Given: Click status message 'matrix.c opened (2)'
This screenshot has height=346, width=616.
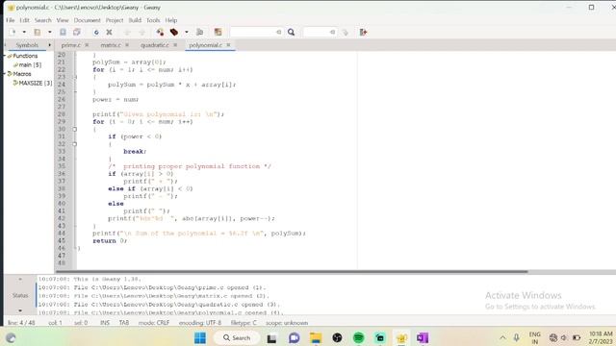Looking at the screenshot, I should point(154,296).
